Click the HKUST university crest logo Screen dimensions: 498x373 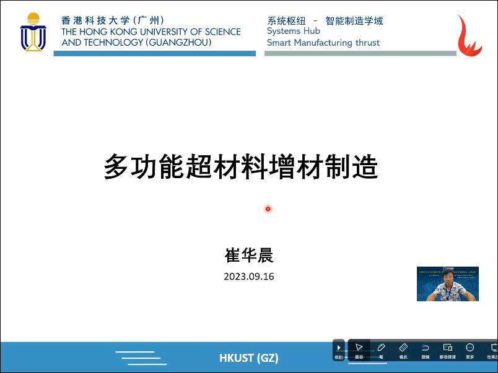[x=33, y=32]
